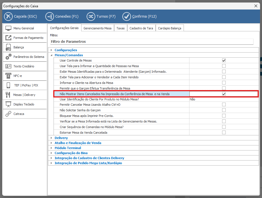Select Balança scale icon in sidebar
This screenshot has width=262, height=198.
(8, 47)
